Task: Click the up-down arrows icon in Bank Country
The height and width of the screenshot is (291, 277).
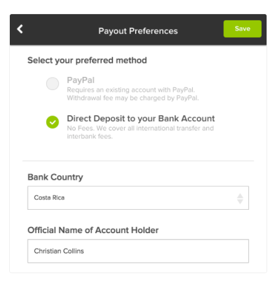Action: 240,199
